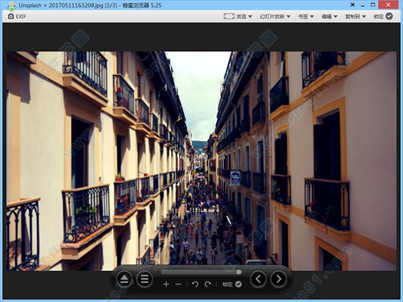Go to next image arrow
This screenshot has width=403, height=302.
[x=278, y=279]
